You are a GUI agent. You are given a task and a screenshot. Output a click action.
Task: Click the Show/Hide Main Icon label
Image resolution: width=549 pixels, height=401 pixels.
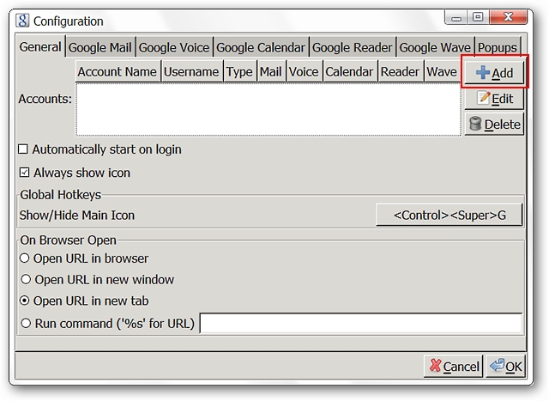(x=77, y=215)
